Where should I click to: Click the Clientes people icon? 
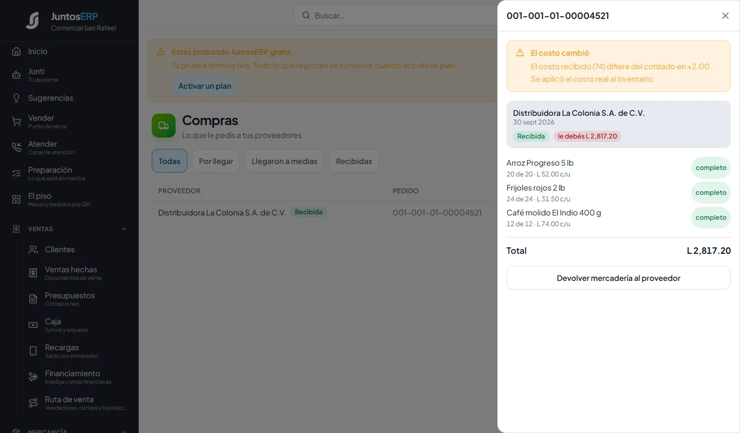tap(33, 250)
